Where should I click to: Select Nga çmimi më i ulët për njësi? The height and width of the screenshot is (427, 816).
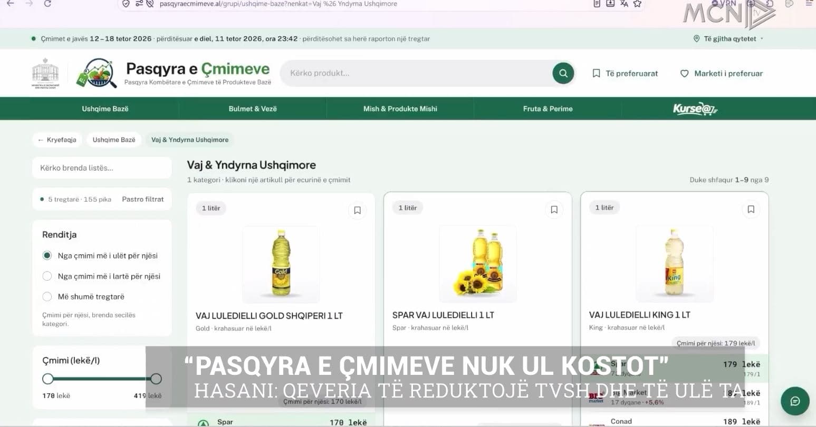(x=47, y=255)
